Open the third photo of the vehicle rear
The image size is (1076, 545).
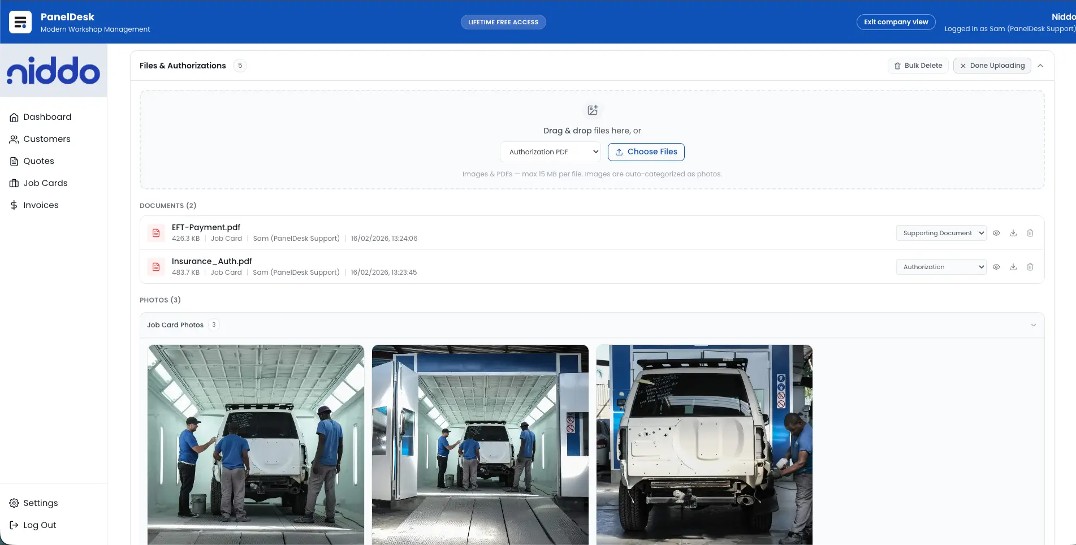pyautogui.click(x=704, y=444)
